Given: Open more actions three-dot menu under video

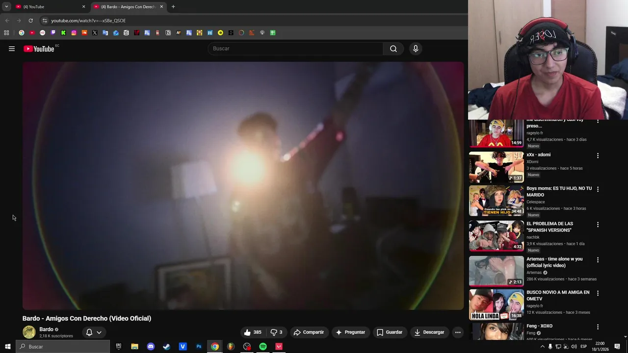Looking at the screenshot, I should click(458, 332).
